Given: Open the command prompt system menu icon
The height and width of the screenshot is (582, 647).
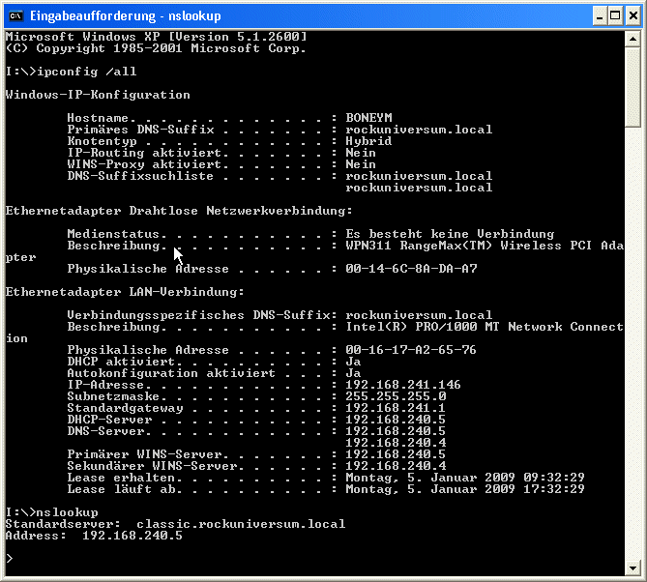Looking at the screenshot, I should pos(15,15).
